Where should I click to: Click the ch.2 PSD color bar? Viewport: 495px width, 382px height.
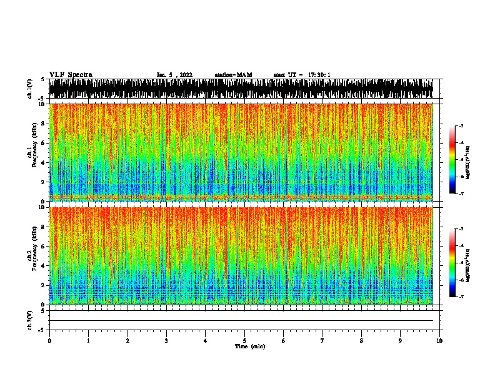(452, 263)
